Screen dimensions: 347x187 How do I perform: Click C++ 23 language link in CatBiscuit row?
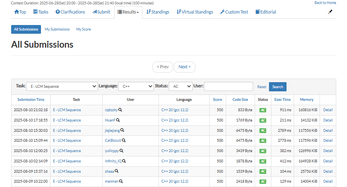(175, 141)
